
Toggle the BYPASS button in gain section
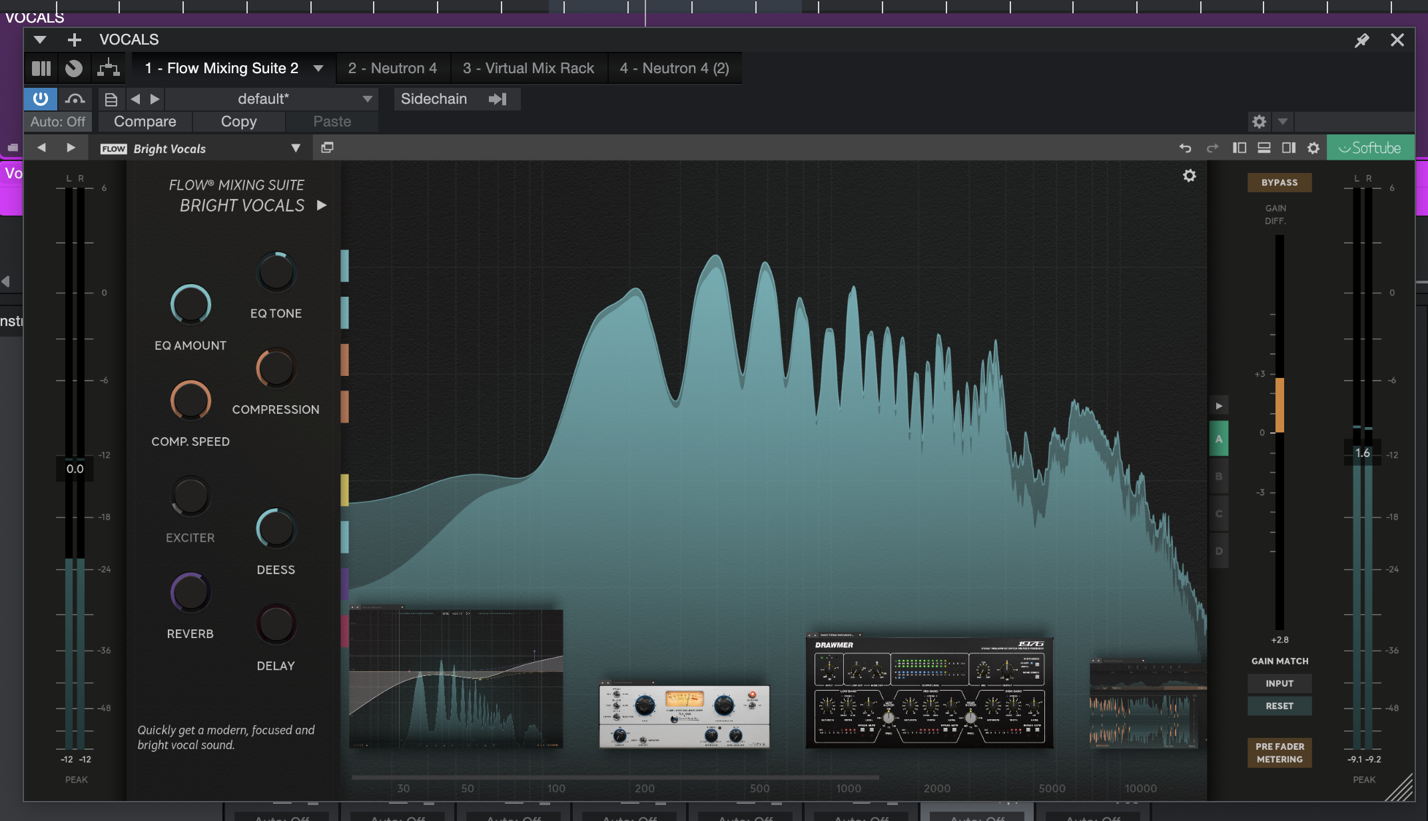click(1279, 182)
